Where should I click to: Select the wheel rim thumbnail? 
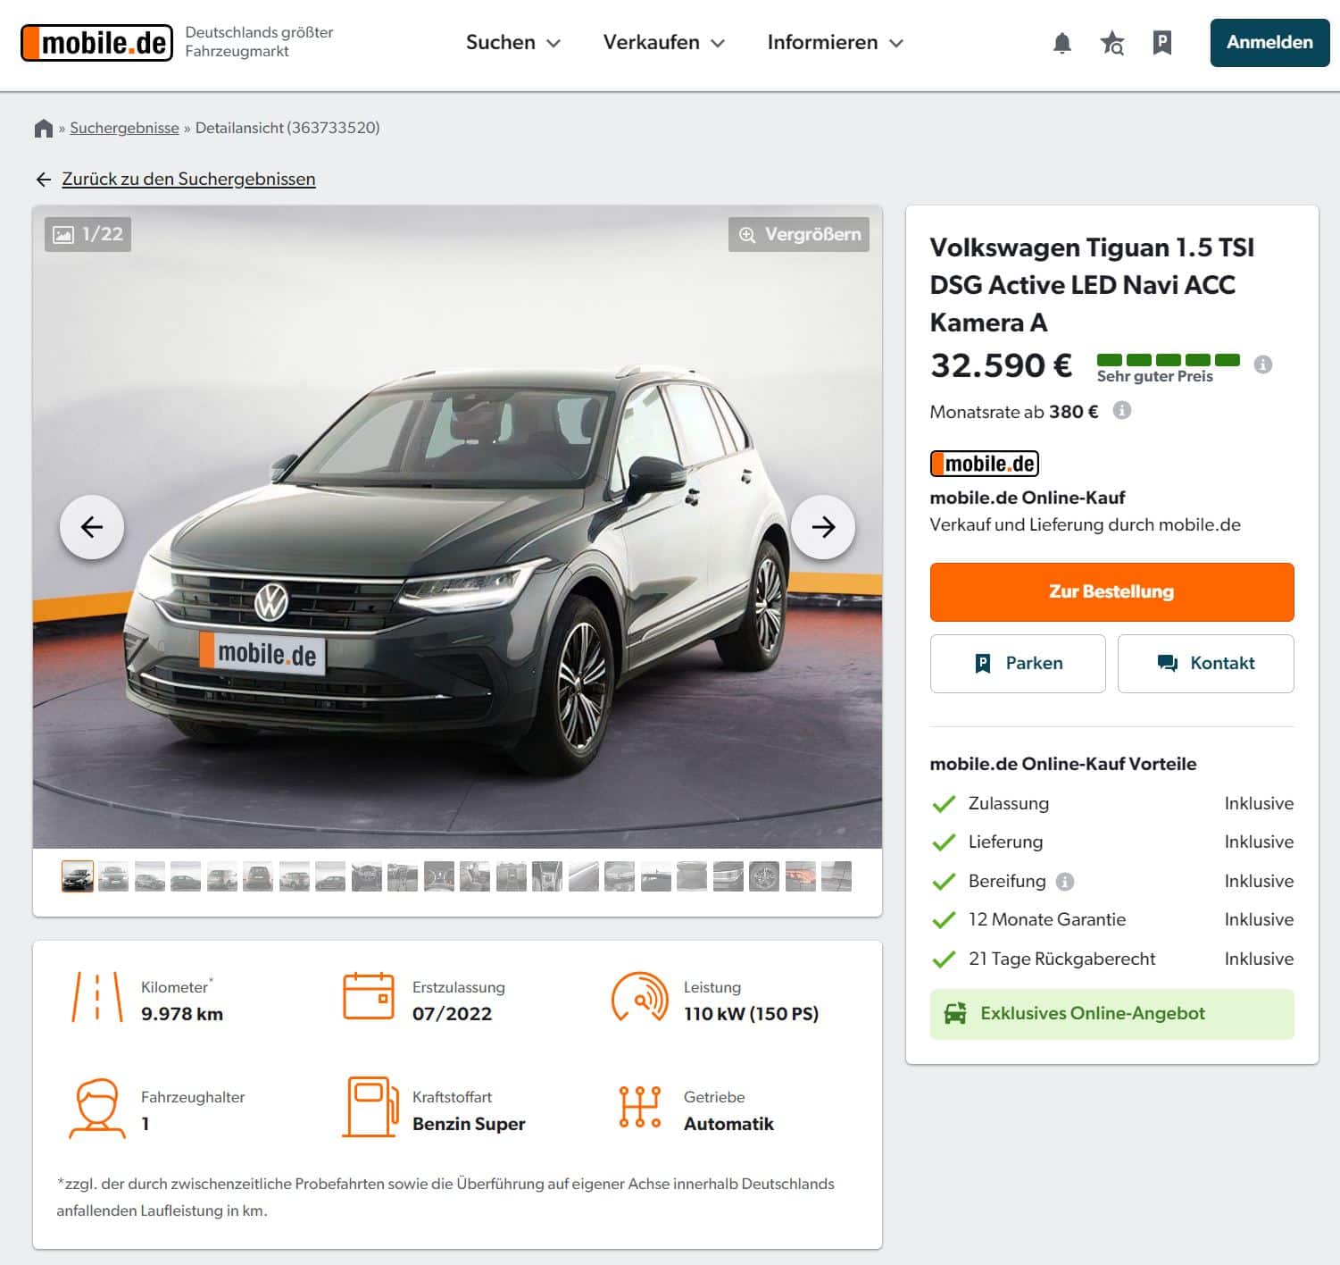(x=764, y=876)
